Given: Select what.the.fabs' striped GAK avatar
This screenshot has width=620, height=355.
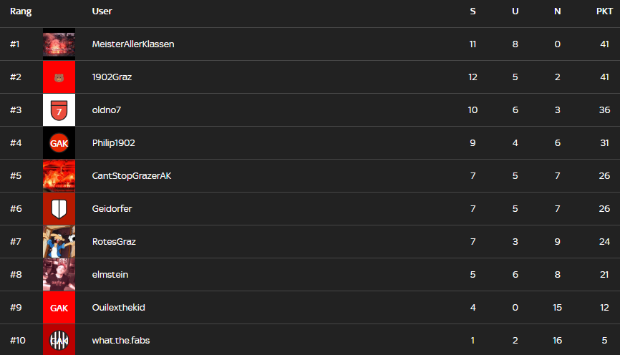Looking at the screenshot, I should coord(59,340).
